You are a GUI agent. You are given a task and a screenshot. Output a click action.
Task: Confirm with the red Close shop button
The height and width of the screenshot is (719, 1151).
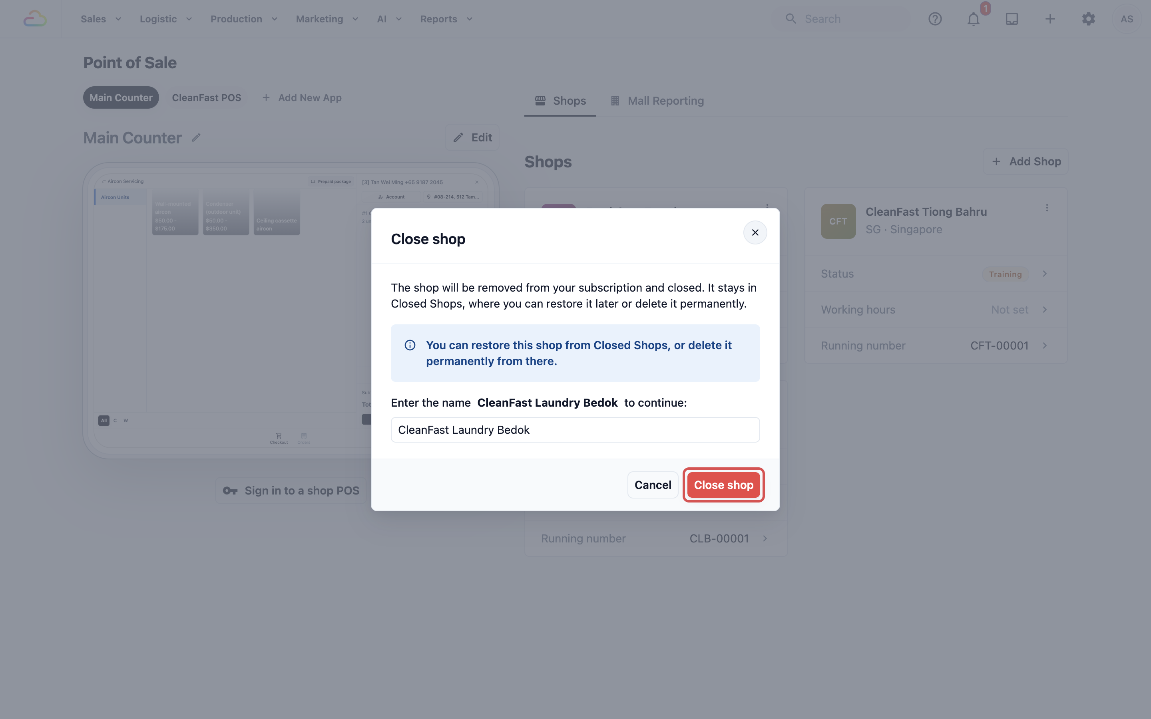723,485
